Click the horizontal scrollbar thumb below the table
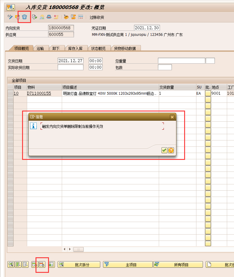Image resolution: width=234 pixels, height=277 pixels. click(x=78, y=249)
